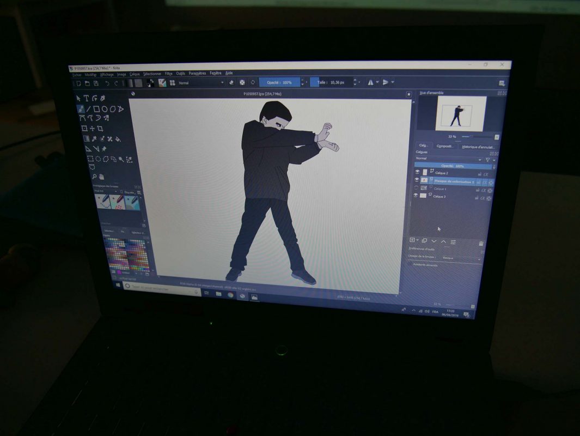Image resolution: width=580 pixels, height=436 pixels.
Task: Open the Filtre menu
Action: pyautogui.click(x=169, y=74)
